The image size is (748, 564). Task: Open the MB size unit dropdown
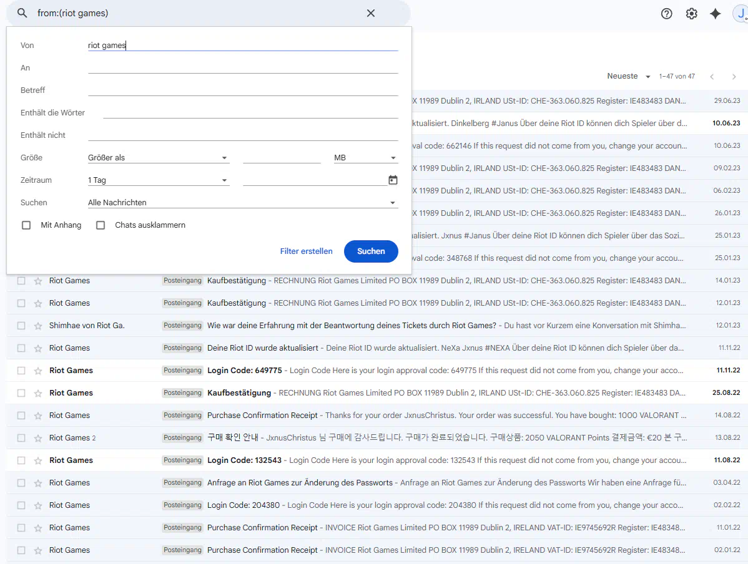tap(365, 157)
